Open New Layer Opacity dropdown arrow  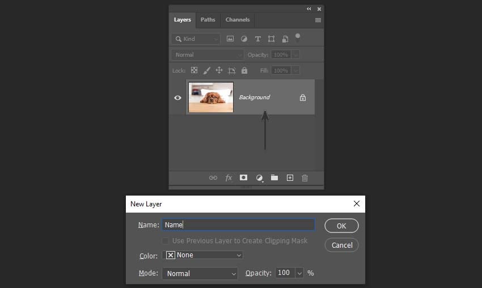(x=299, y=273)
